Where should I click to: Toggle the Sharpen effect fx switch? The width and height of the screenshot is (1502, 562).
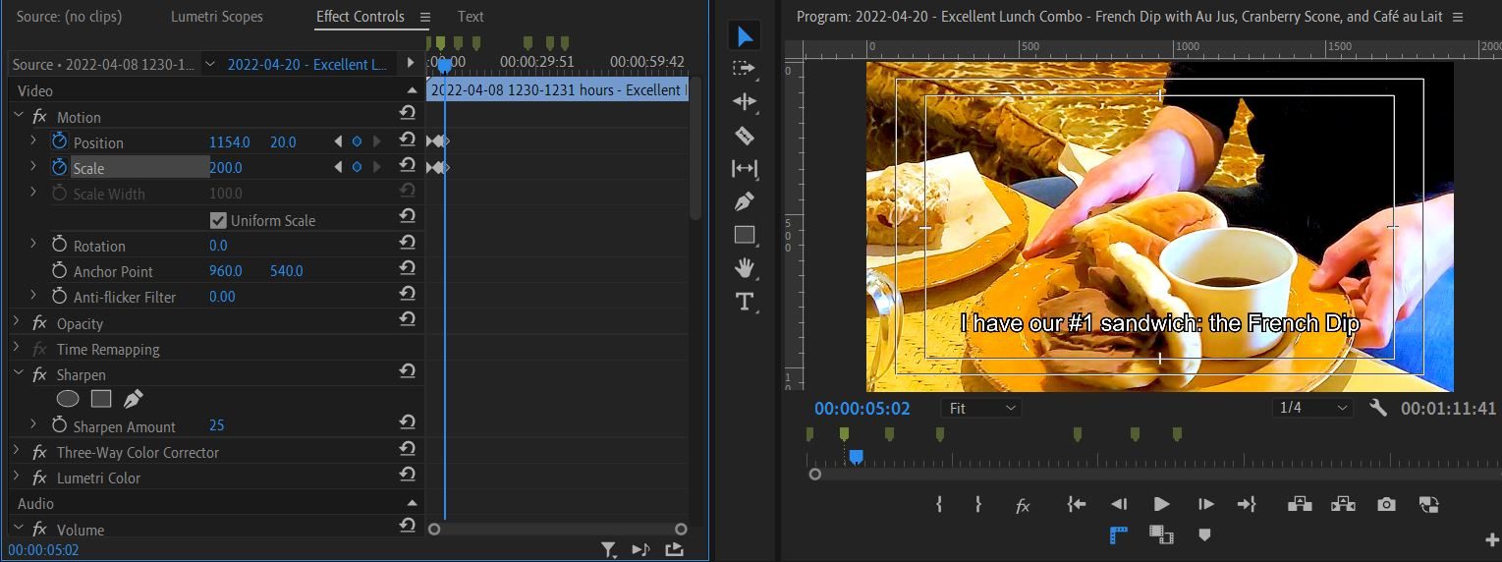39,374
